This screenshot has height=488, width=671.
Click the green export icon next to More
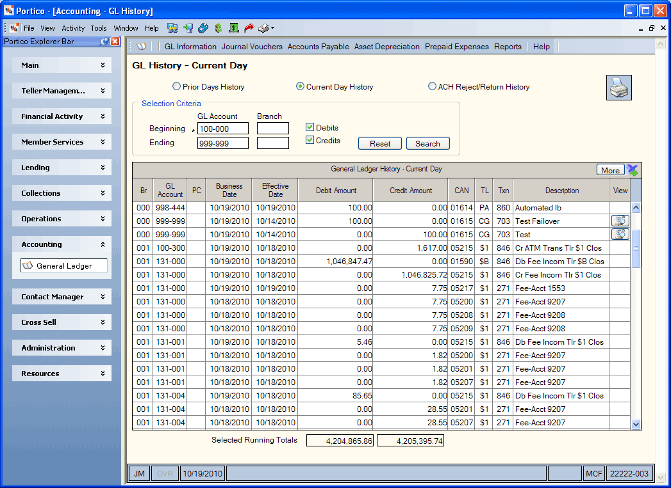(x=633, y=170)
